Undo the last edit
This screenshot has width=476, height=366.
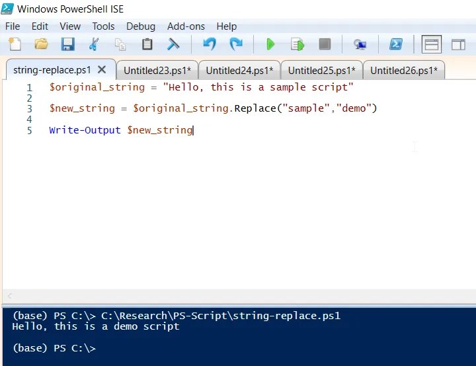210,44
